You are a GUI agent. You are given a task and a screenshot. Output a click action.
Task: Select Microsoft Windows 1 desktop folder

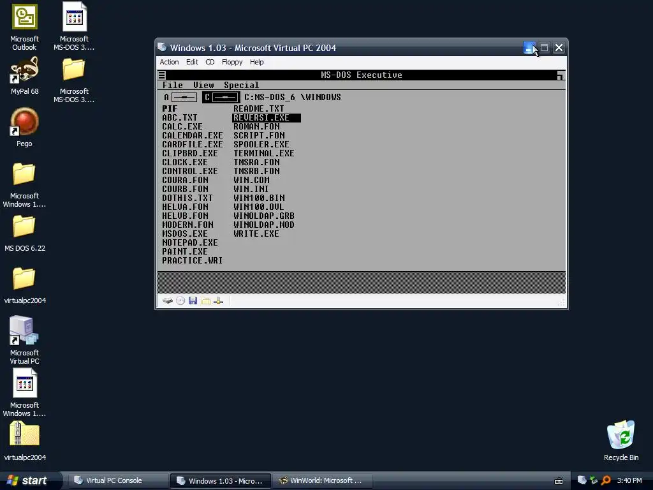pyautogui.click(x=24, y=185)
